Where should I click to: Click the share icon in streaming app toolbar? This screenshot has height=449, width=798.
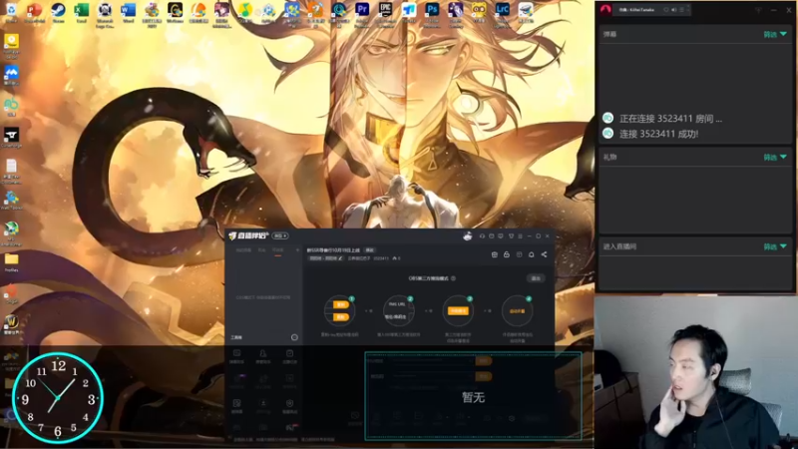544,254
